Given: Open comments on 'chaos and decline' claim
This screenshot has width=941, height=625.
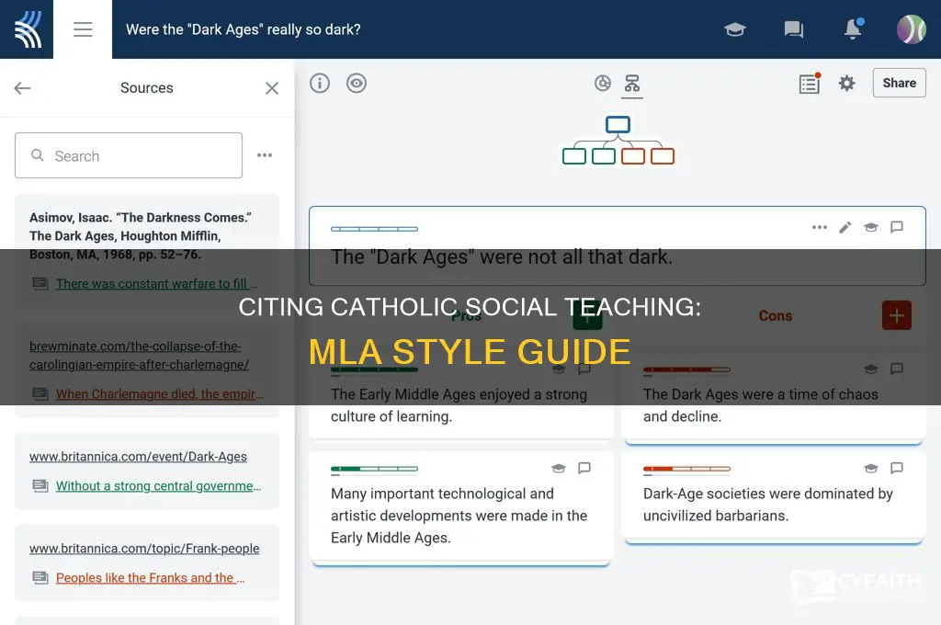Looking at the screenshot, I should 897,368.
